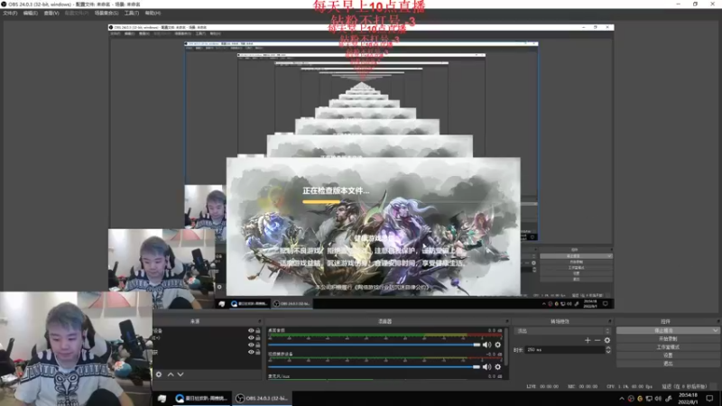722x406 pixels.
Task: Open 设置 from the controls panel
Action: [668, 355]
